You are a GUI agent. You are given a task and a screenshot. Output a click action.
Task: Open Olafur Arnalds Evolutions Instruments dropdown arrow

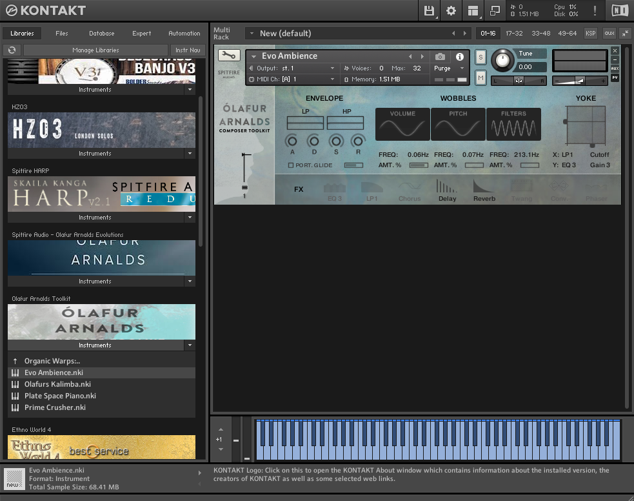(190, 281)
